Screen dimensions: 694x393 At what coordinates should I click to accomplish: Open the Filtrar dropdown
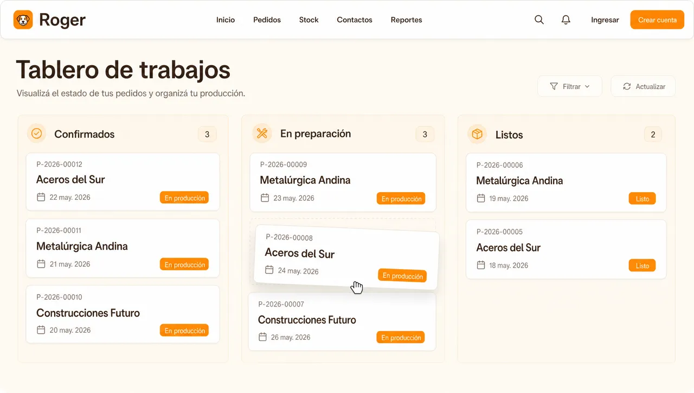click(x=570, y=86)
